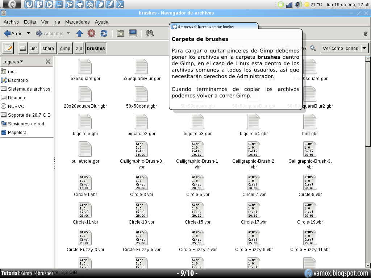The height and width of the screenshot is (279, 371).
Task: Open the window menu icon in title bar
Action: pos(3,13)
